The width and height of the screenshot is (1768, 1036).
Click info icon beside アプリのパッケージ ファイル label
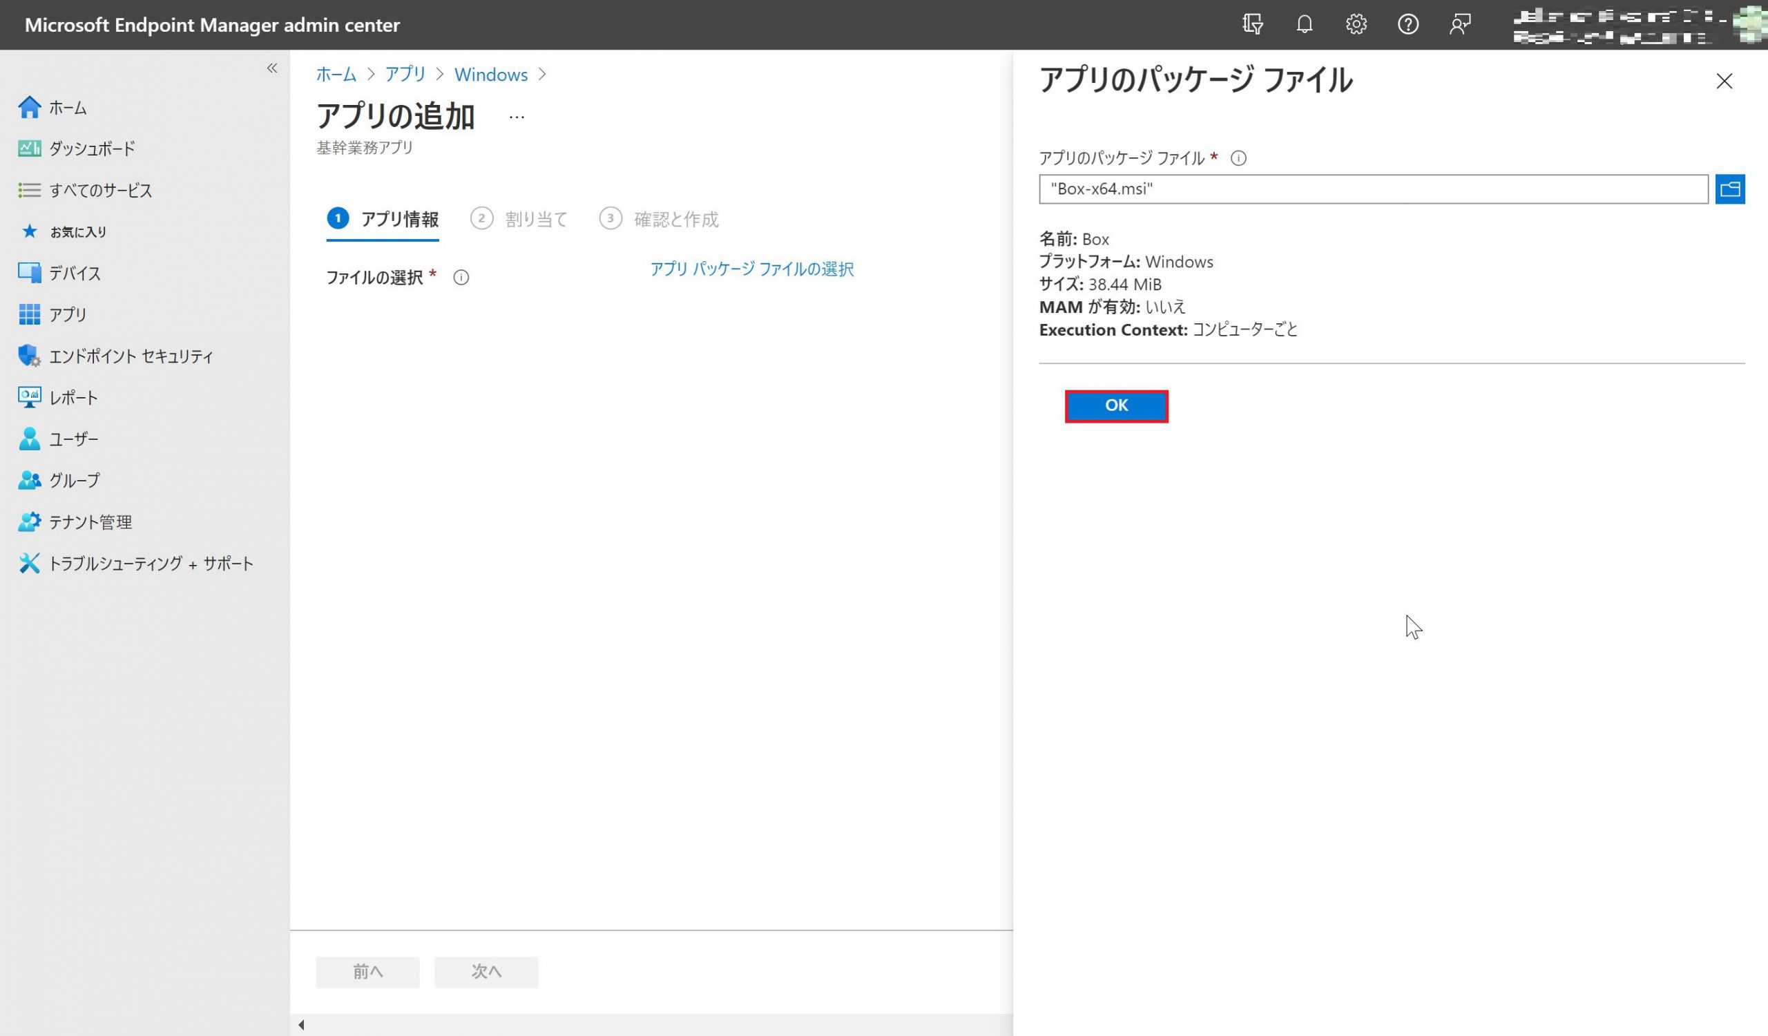pyautogui.click(x=1238, y=159)
